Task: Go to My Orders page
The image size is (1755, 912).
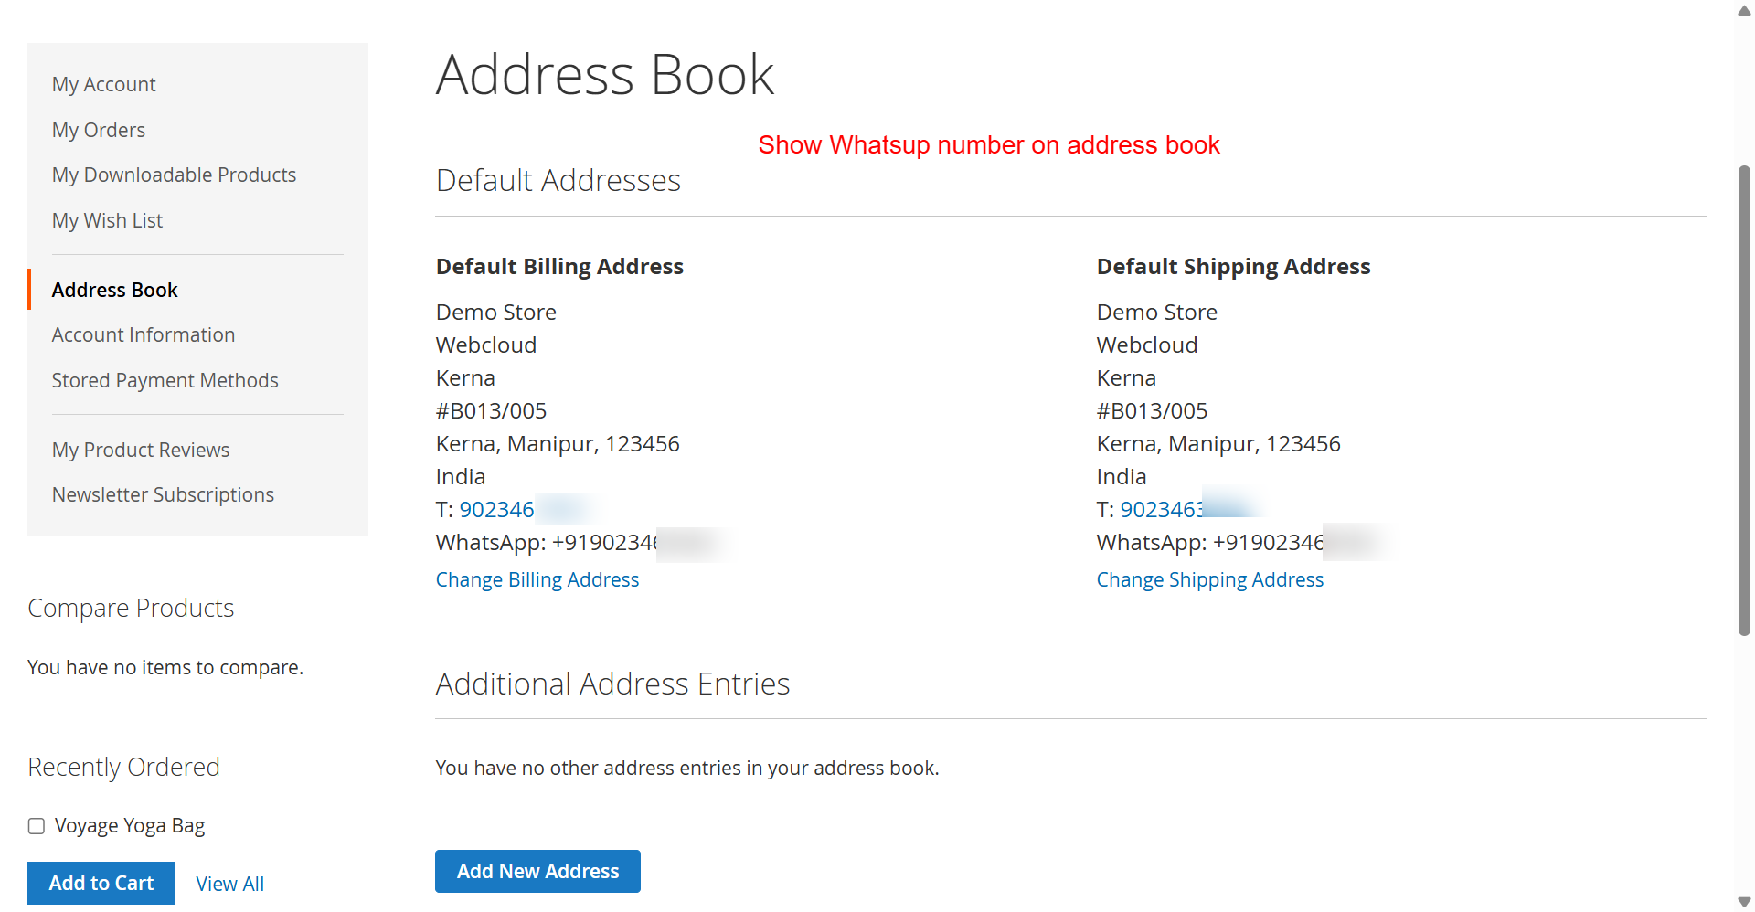Action: pyautogui.click(x=98, y=130)
